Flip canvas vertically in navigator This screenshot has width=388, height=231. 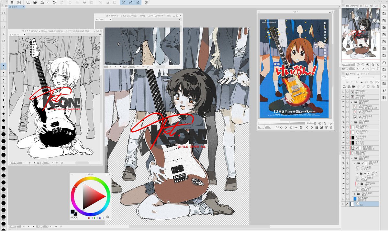(x=378, y=69)
